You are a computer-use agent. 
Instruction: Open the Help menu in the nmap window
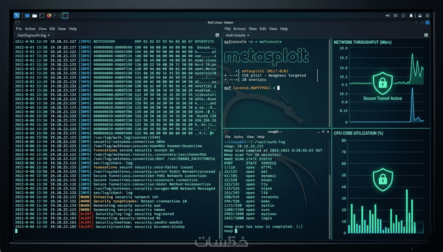261,137
